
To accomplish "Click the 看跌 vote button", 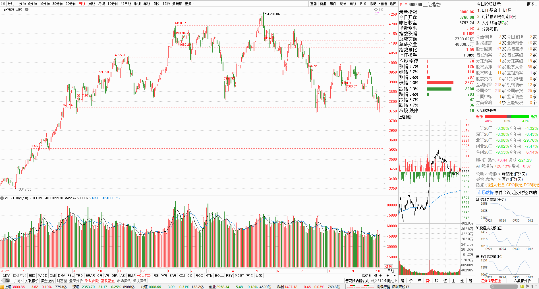I will [x=534, y=117].
